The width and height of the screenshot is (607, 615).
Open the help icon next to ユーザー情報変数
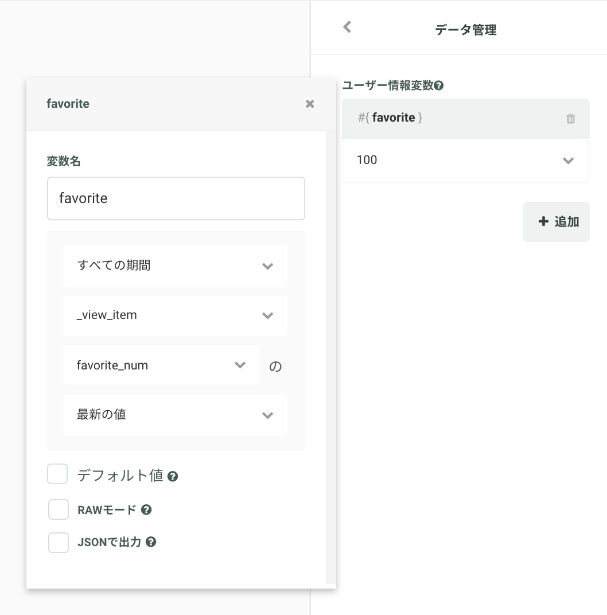[439, 85]
